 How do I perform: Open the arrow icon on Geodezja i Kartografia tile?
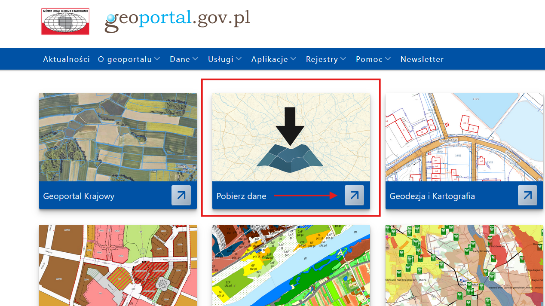tap(527, 196)
